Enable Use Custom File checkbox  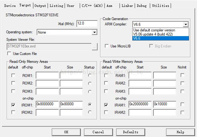[x=9, y=54]
